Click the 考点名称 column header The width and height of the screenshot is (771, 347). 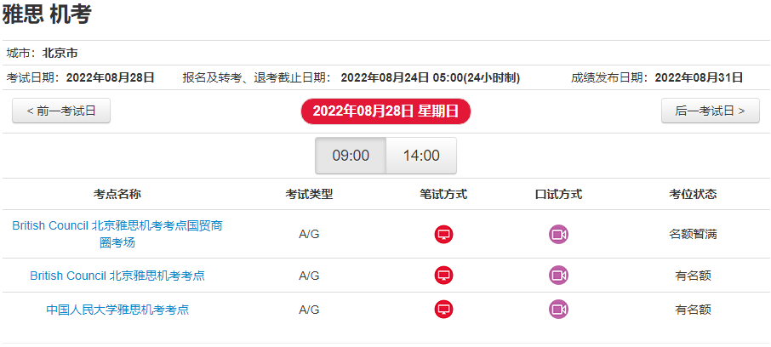117,194
